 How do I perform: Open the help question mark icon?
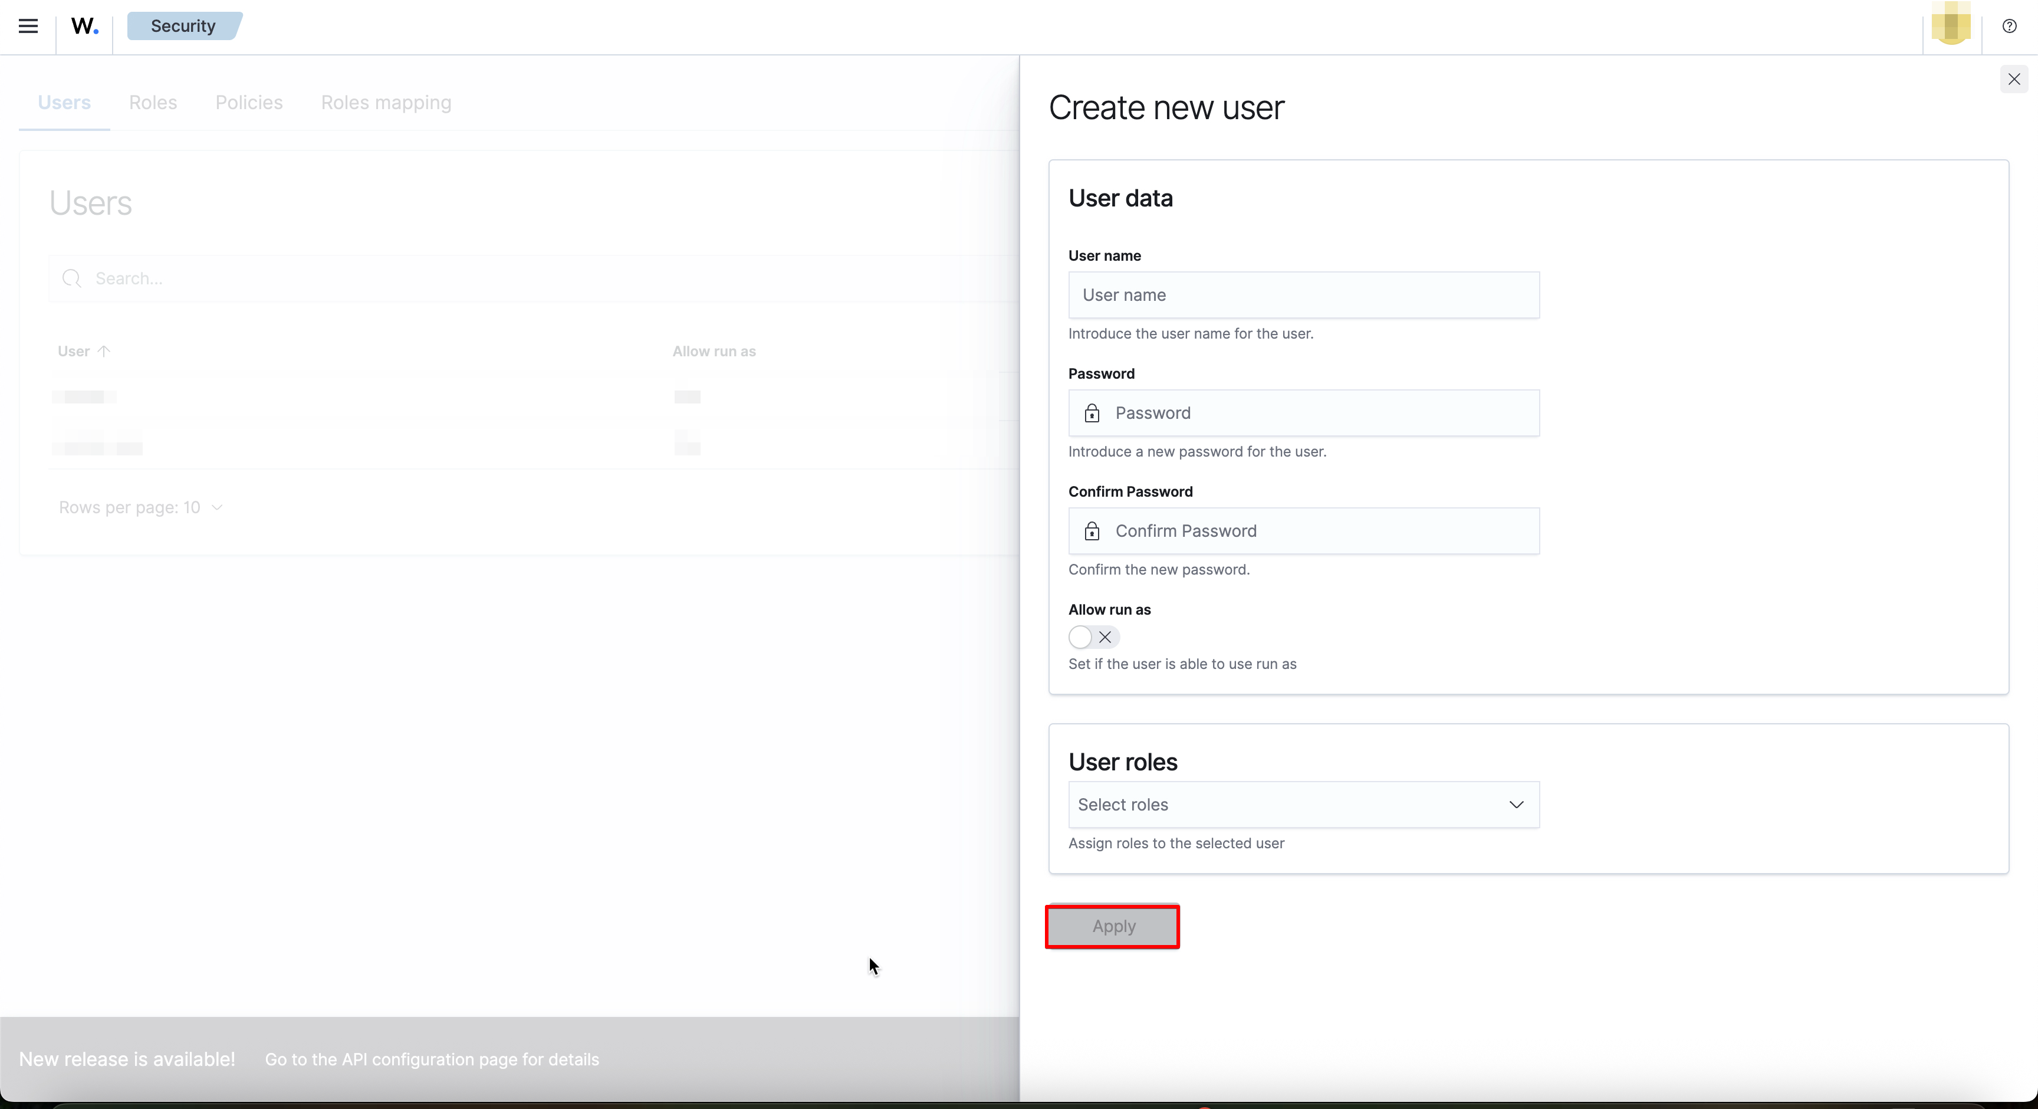coord(2009,26)
